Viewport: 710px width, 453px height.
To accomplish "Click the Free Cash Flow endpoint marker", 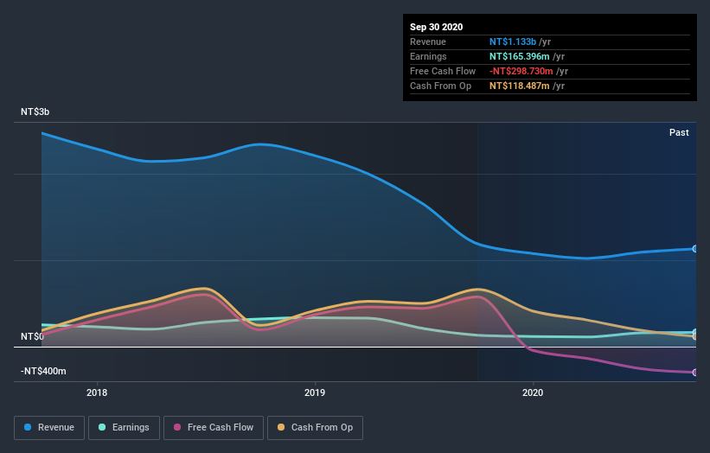I will (x=695, y=373).
